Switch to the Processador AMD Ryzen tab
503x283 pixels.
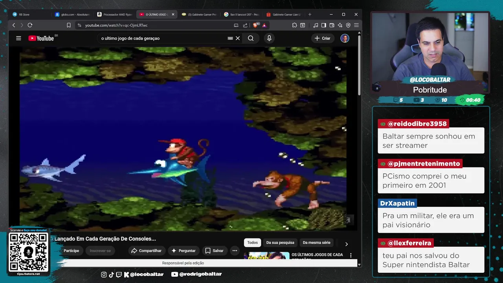click(114, 15)
